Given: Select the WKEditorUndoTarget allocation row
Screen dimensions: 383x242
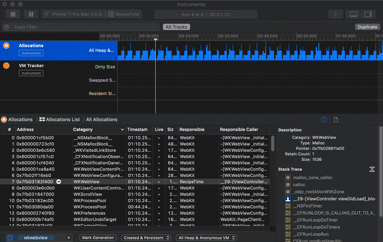Looking at the screenshot, I should (x=135, y=220).
